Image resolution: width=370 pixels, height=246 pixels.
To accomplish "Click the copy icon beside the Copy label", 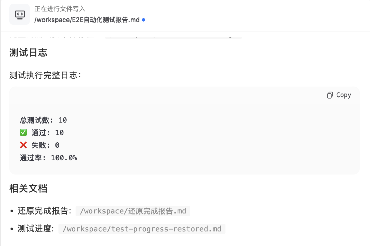I will [330, 95].
